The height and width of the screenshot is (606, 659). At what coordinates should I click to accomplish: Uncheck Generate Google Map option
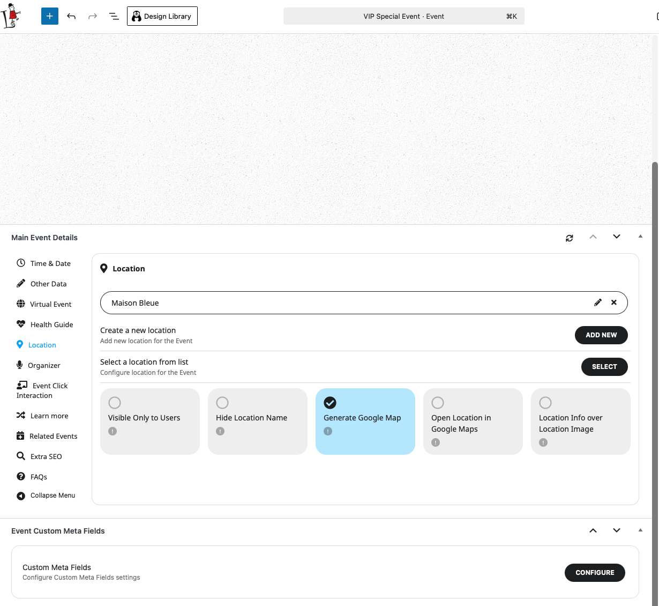point(330,403)
